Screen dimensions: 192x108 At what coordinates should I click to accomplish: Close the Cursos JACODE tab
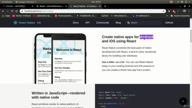click(x=32, y=6)
